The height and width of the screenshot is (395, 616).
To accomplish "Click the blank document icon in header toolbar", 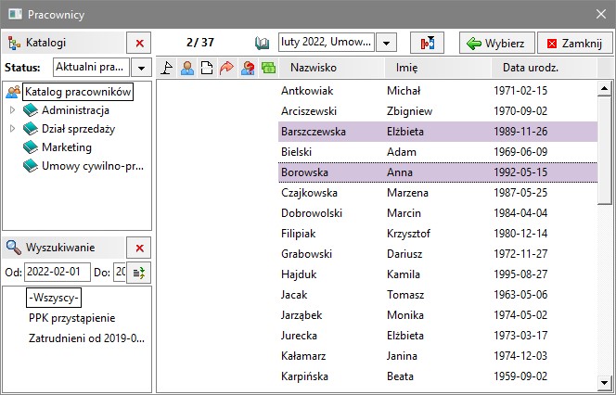I will point(207,68).
